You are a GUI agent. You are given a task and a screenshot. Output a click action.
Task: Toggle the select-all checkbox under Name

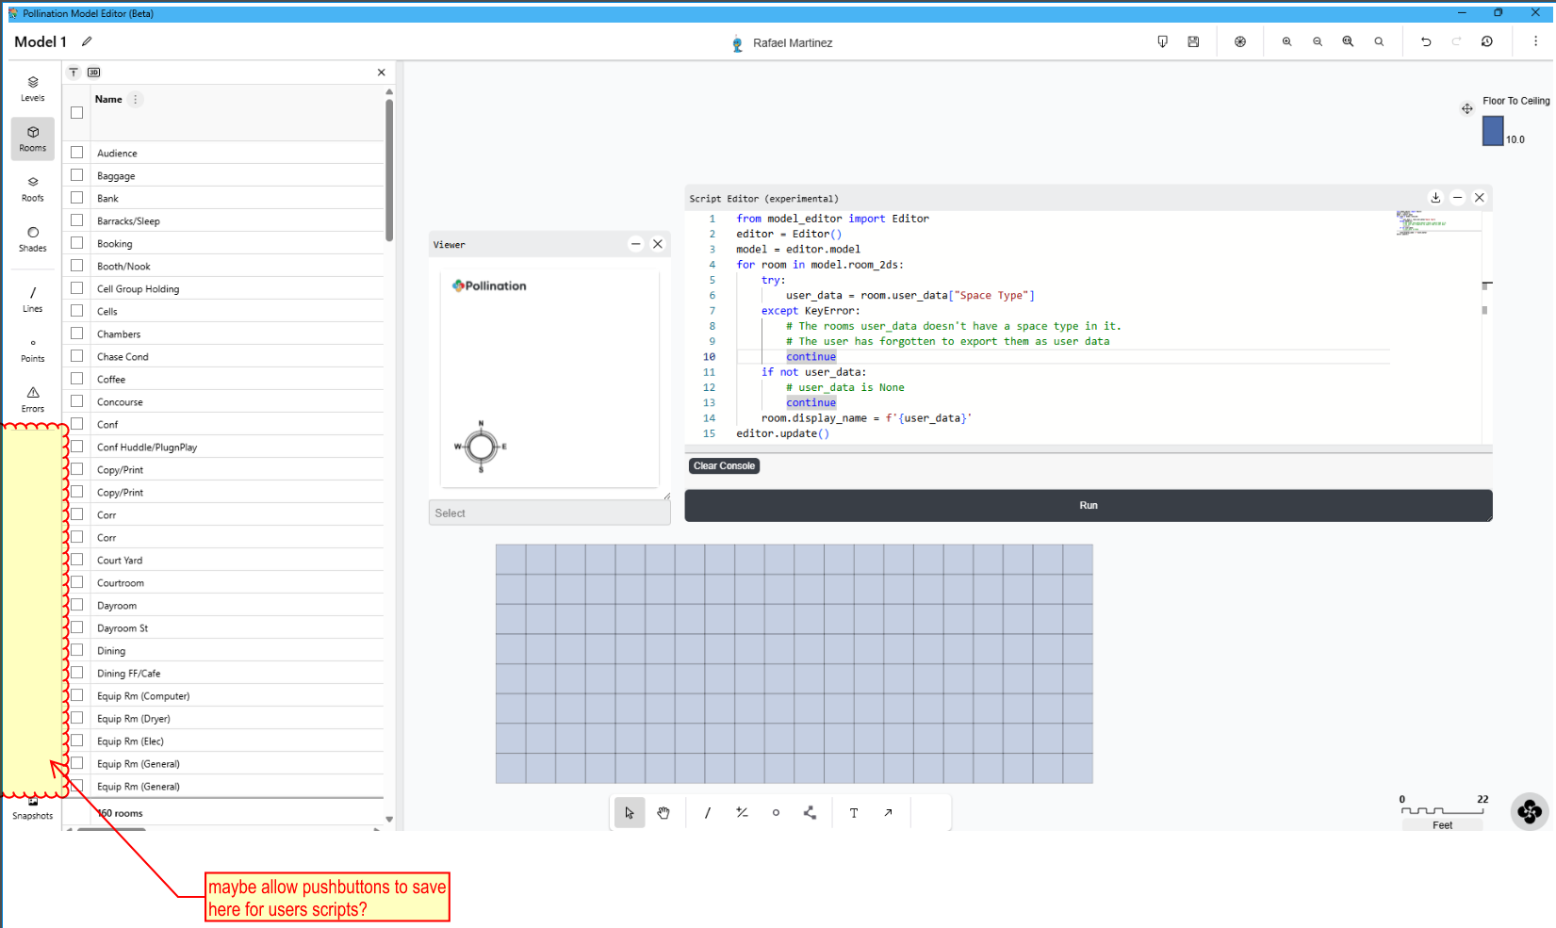point(77,112)
